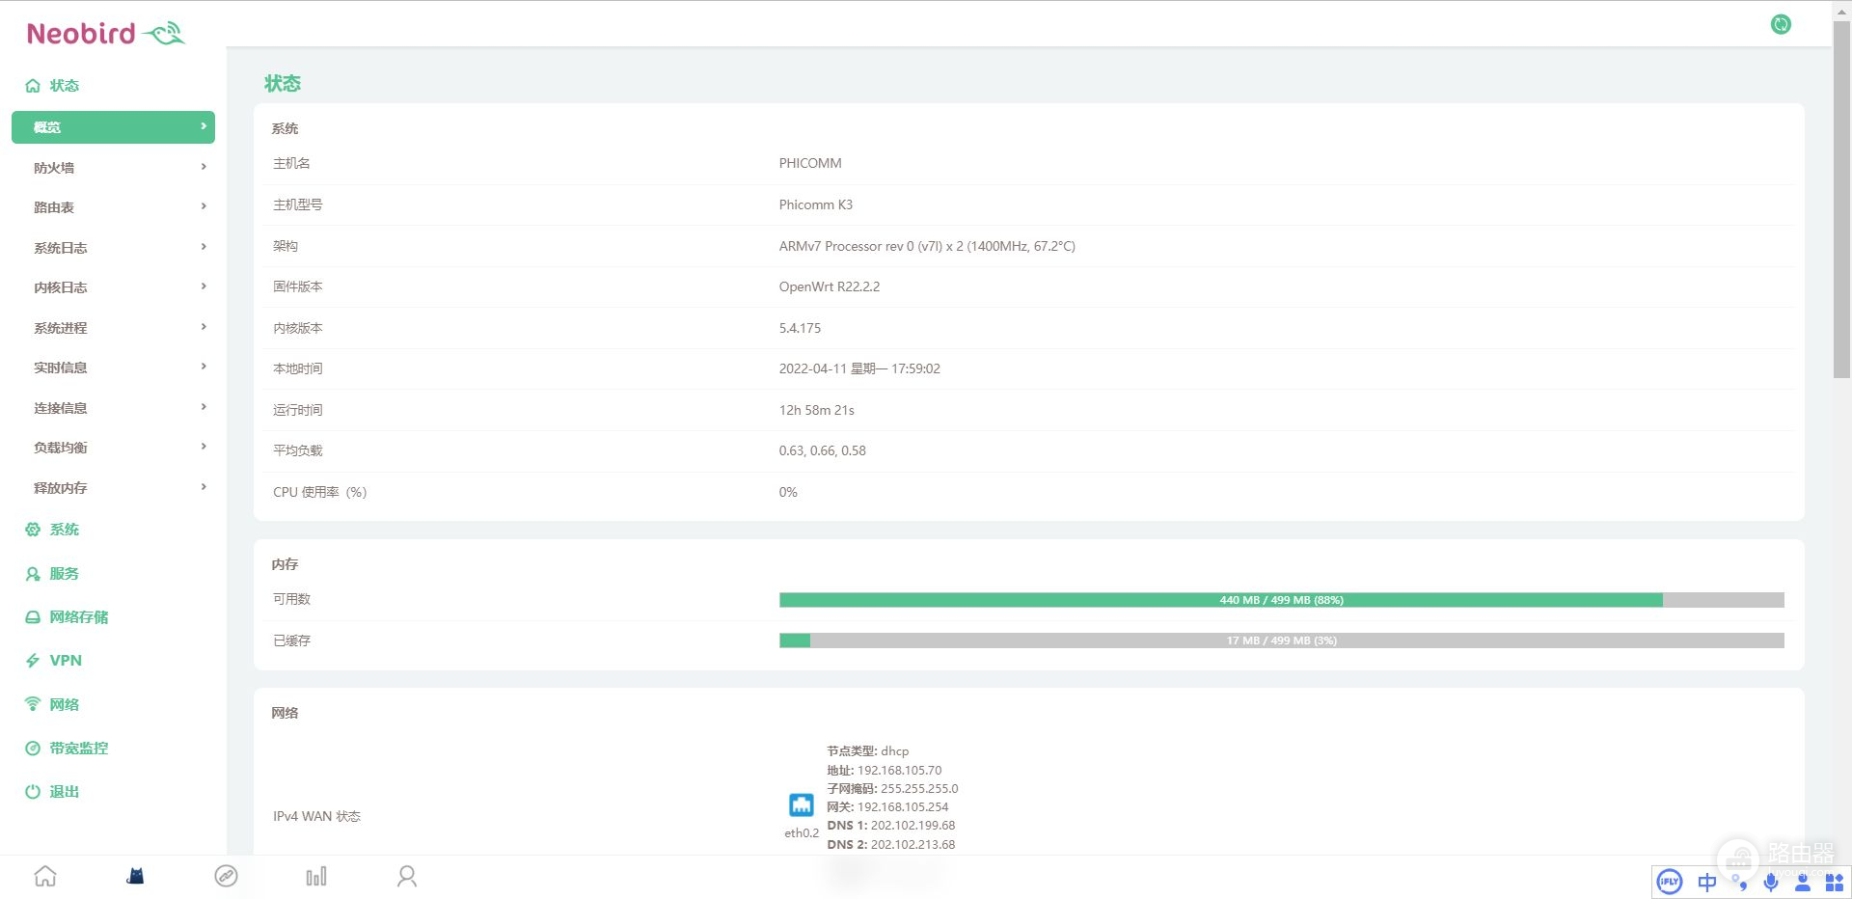This screenshot has height=899, width=1852.
Task: Click local time 2022-04-11 value
Action: pyautogui.click(x=859, y=368)
